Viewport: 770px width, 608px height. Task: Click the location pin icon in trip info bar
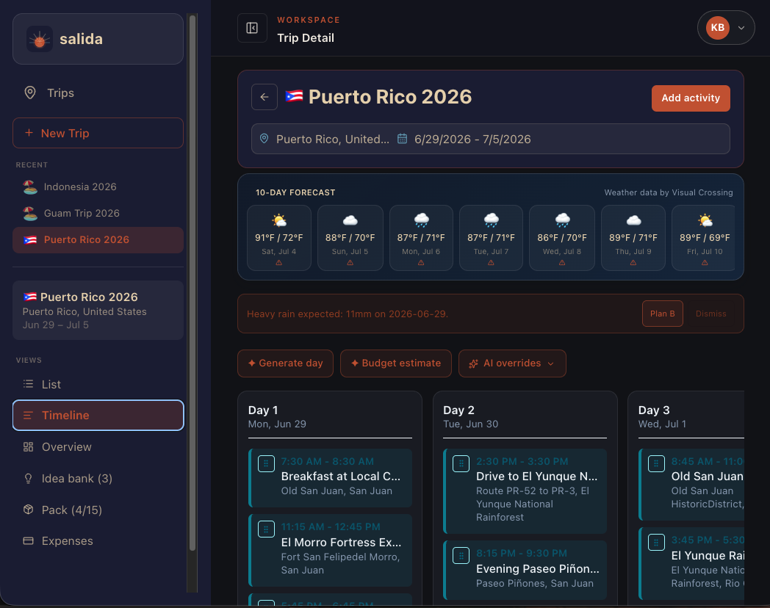click(265, 139)
